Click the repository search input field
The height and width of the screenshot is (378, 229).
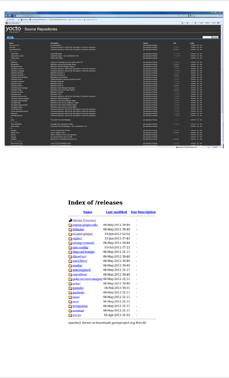pyautogui.click(x=207, y=37)
